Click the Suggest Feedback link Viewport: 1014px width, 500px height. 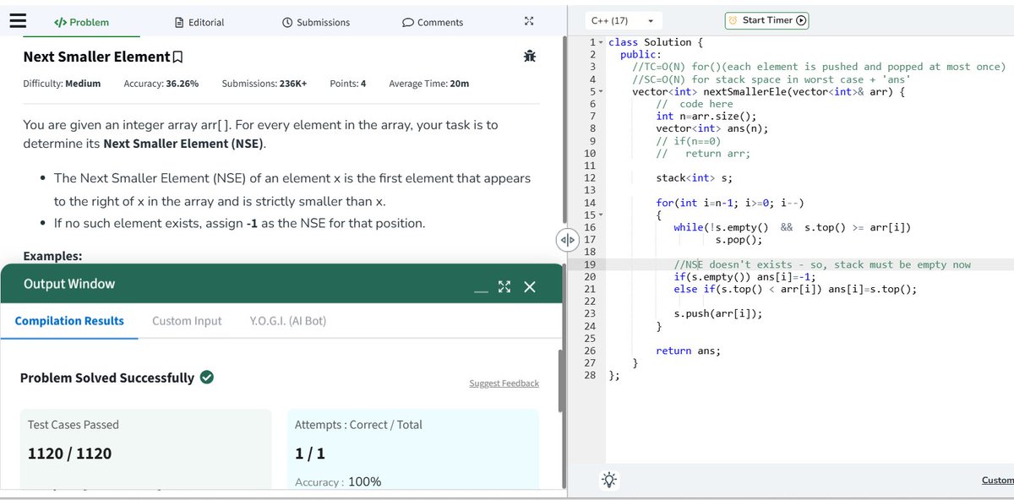click(504, 383)
